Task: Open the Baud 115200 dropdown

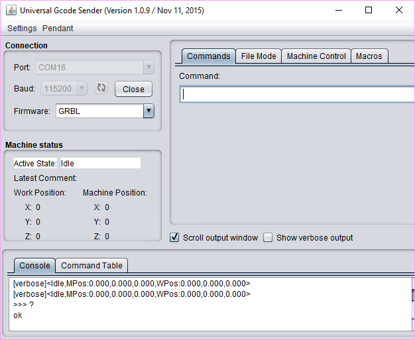Action: click(x=64, y=88)
